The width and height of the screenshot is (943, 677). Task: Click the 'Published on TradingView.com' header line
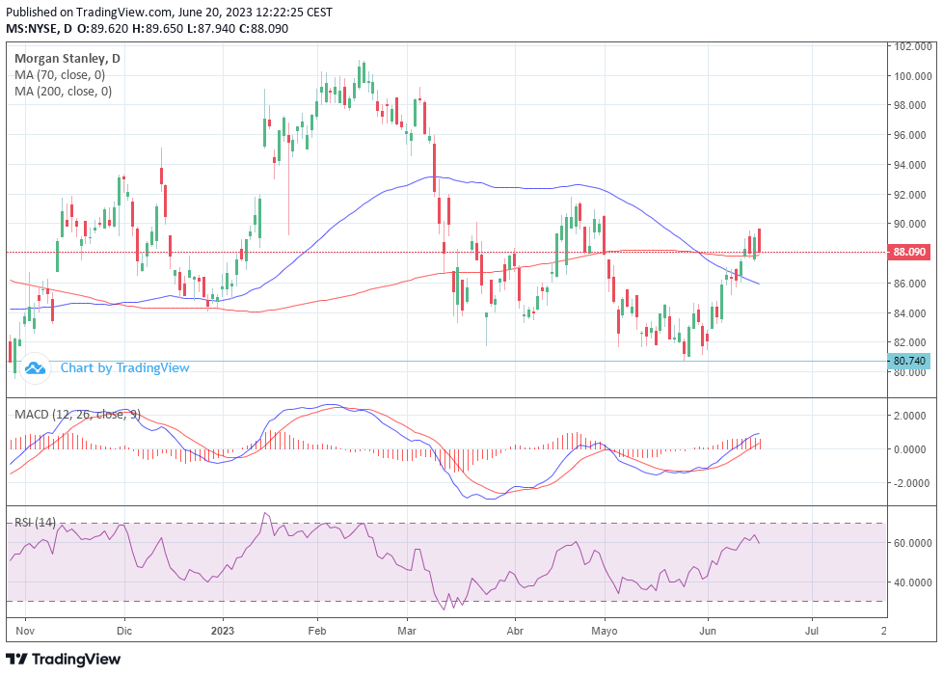click(169, 12)
